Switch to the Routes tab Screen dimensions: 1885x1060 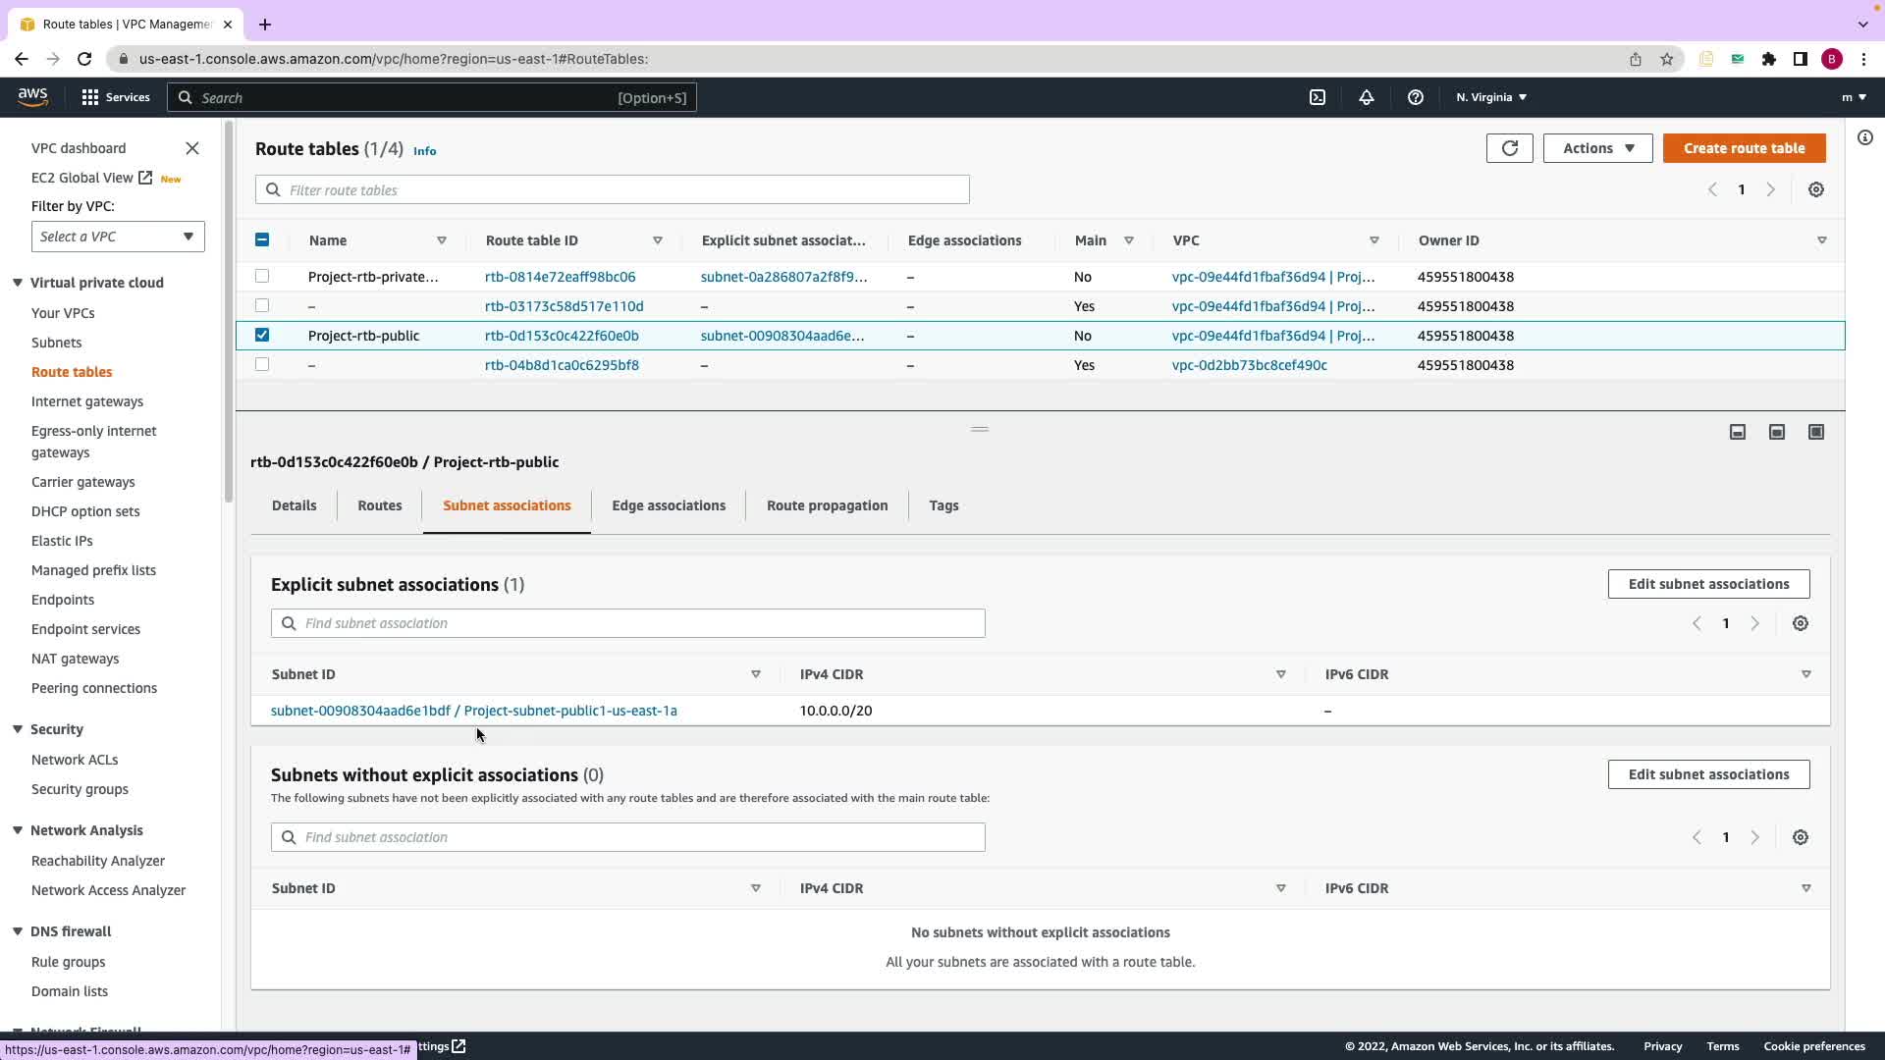379,505
